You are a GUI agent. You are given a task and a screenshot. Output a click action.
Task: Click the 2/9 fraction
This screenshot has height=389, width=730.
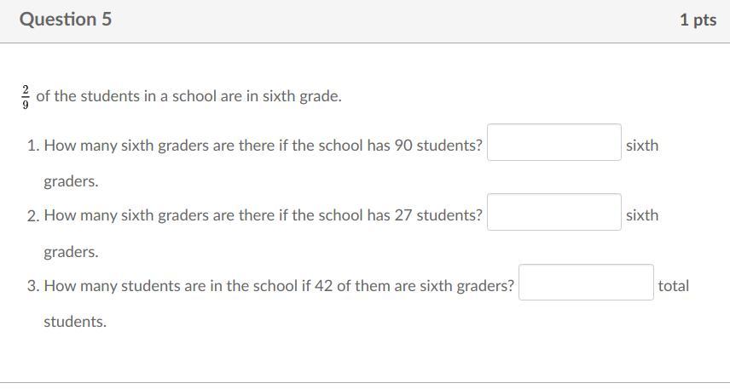point(25,97)
